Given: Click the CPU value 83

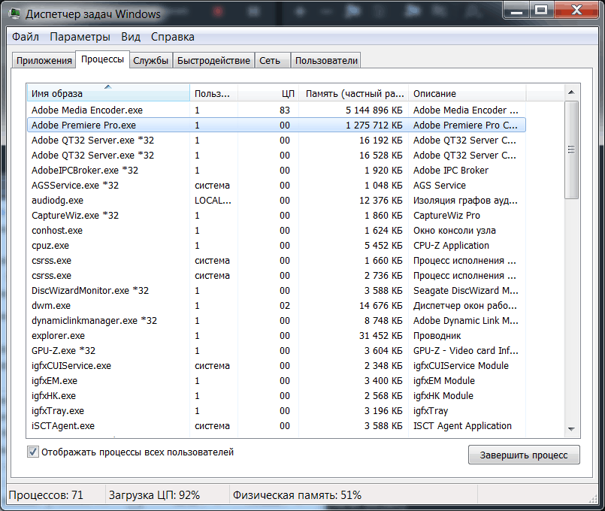Looking at the screenshot, I should click(285, 110).
